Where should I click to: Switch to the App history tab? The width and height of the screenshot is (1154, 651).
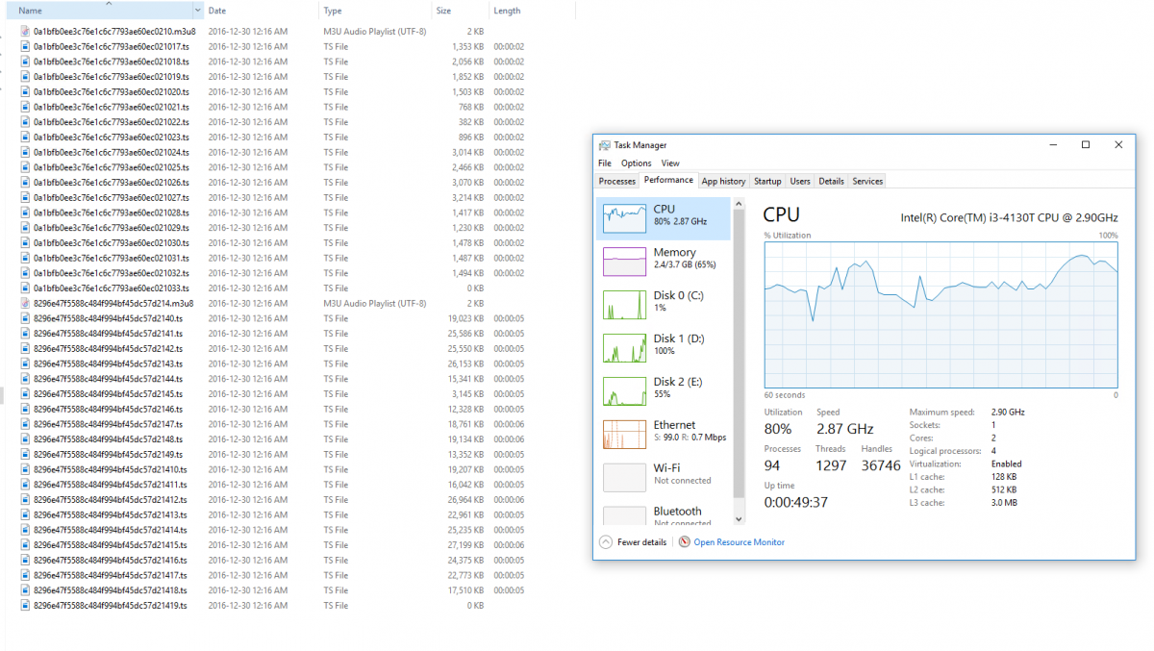point(723,181)
